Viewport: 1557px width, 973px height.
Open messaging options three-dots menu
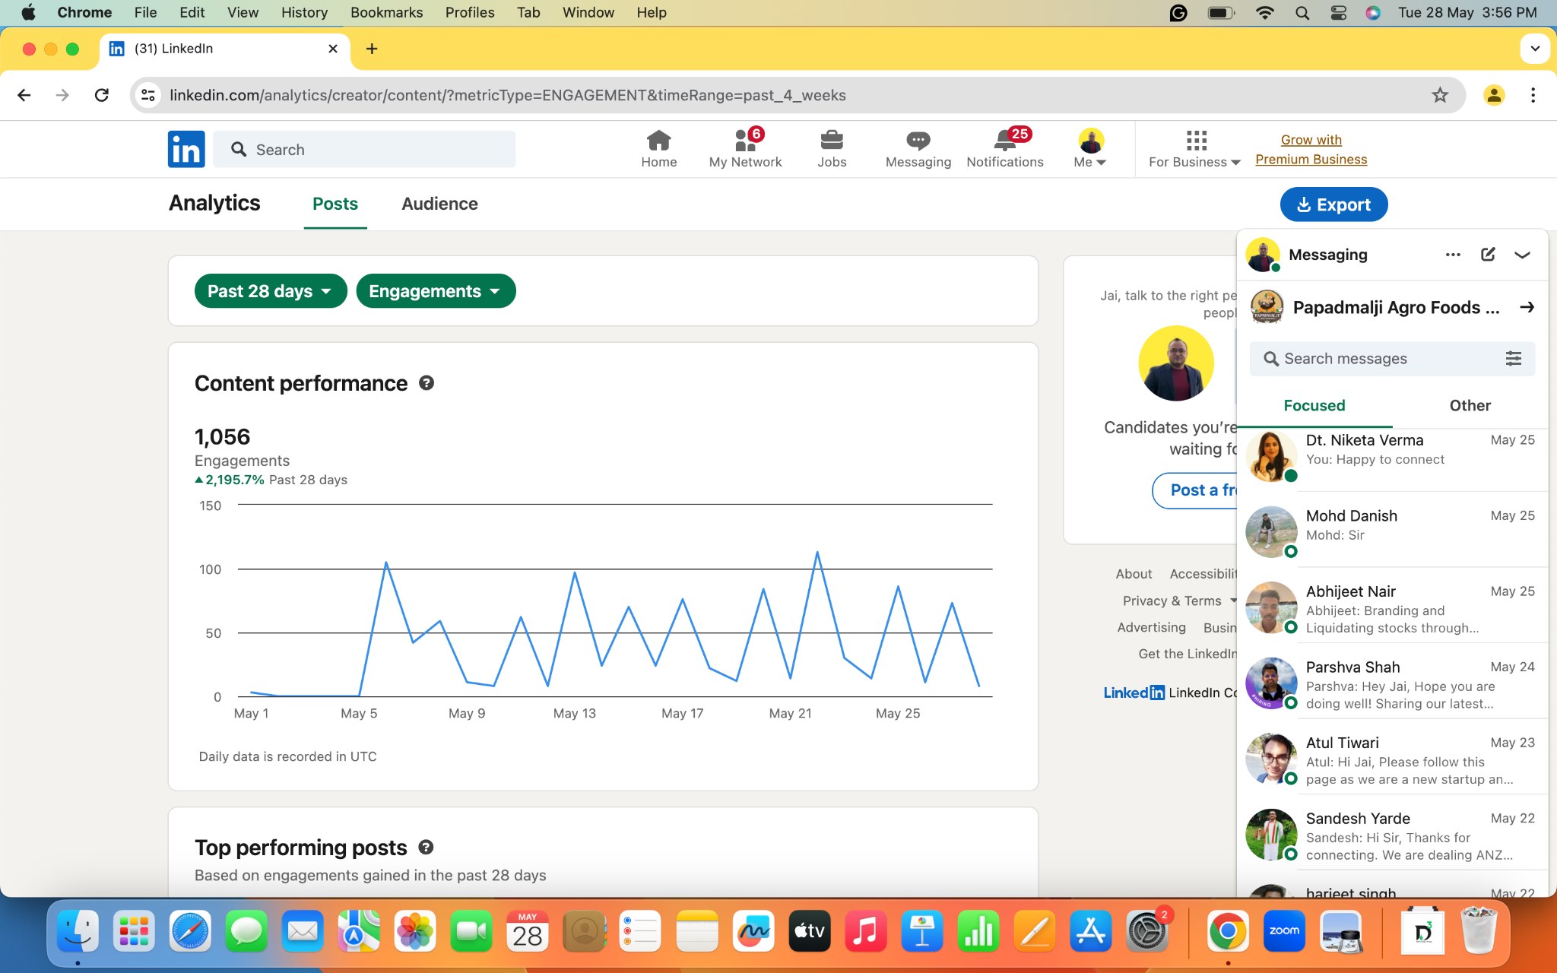1453,255
